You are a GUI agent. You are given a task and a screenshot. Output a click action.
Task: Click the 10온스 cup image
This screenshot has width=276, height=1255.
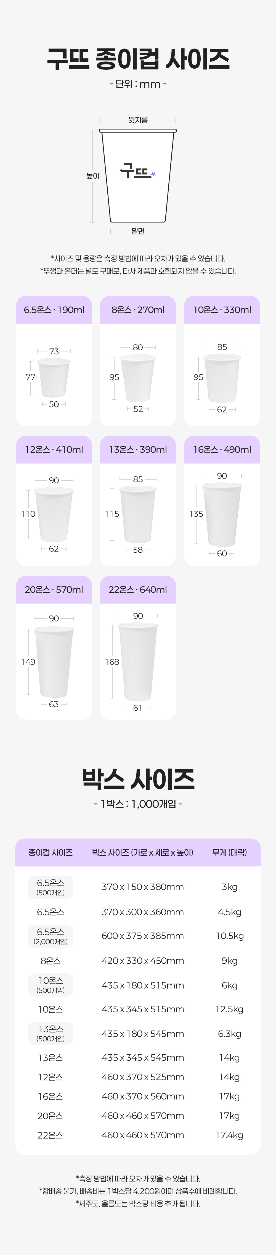click(222, 377)
